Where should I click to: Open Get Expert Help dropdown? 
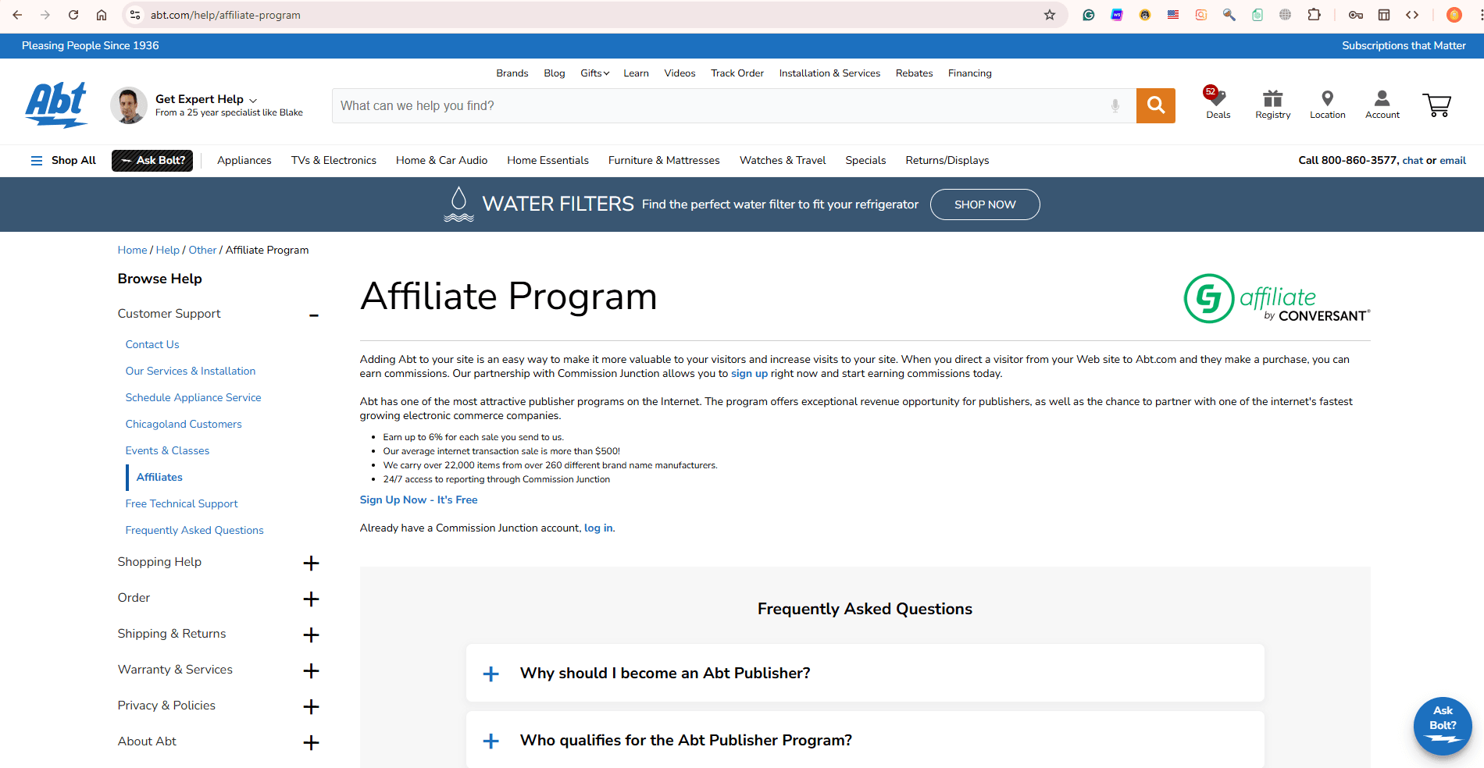click(x=206, y=99)
